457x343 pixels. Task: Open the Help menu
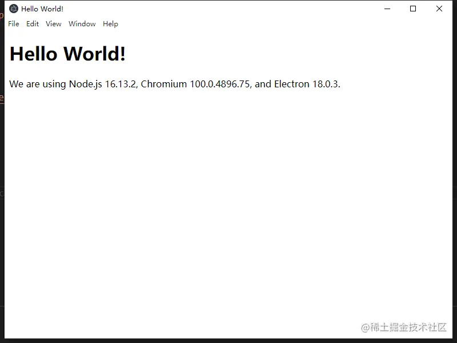(x=110, y=24)
